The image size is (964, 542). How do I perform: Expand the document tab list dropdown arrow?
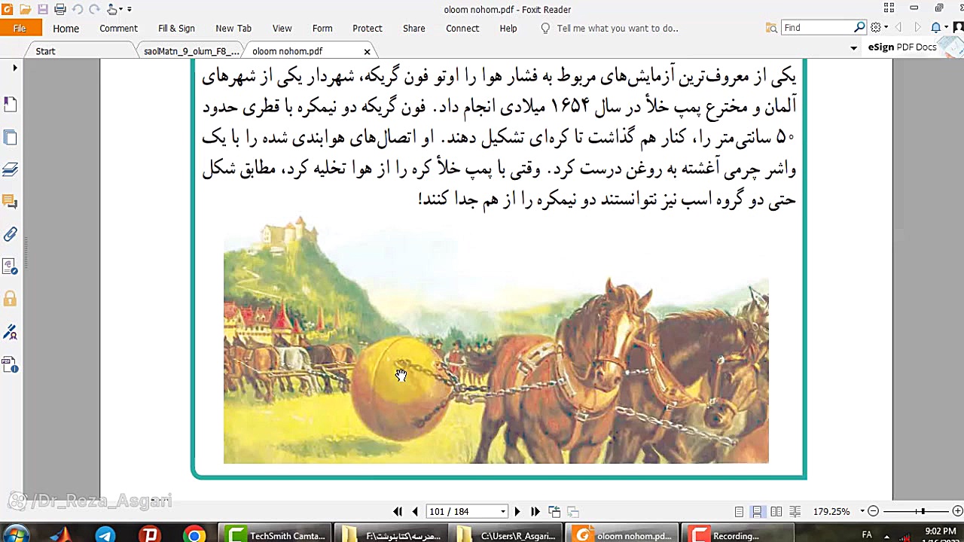pyautogui.click(x=853, y=47)
